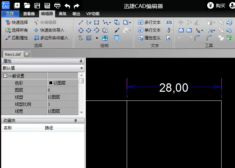This screenshot has width=235, height=168.
Task: Click the properties scrollbar down arrow
Action: pos(81,113)
